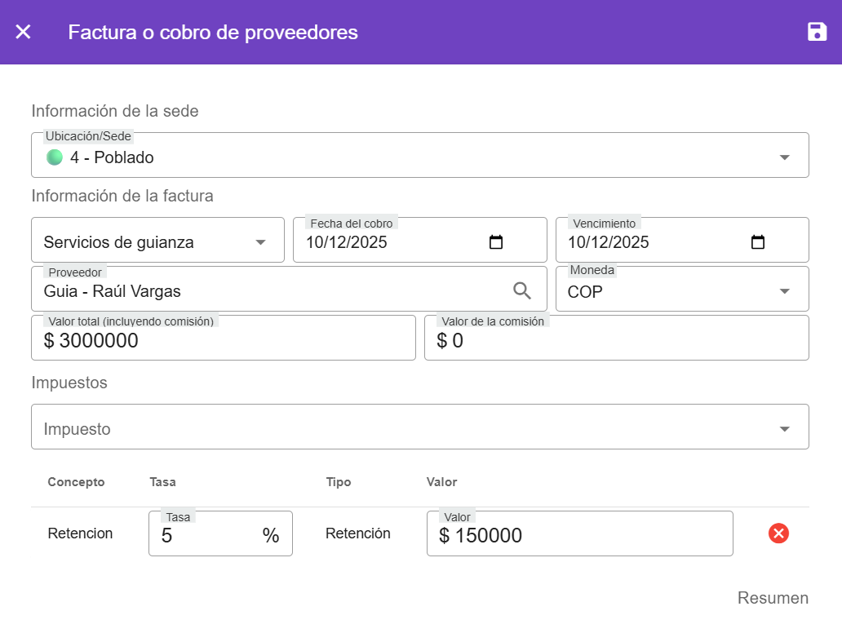The image size is (842, 633).
Task: Click the Resumen section label
Action: click(x=772, y=598)
